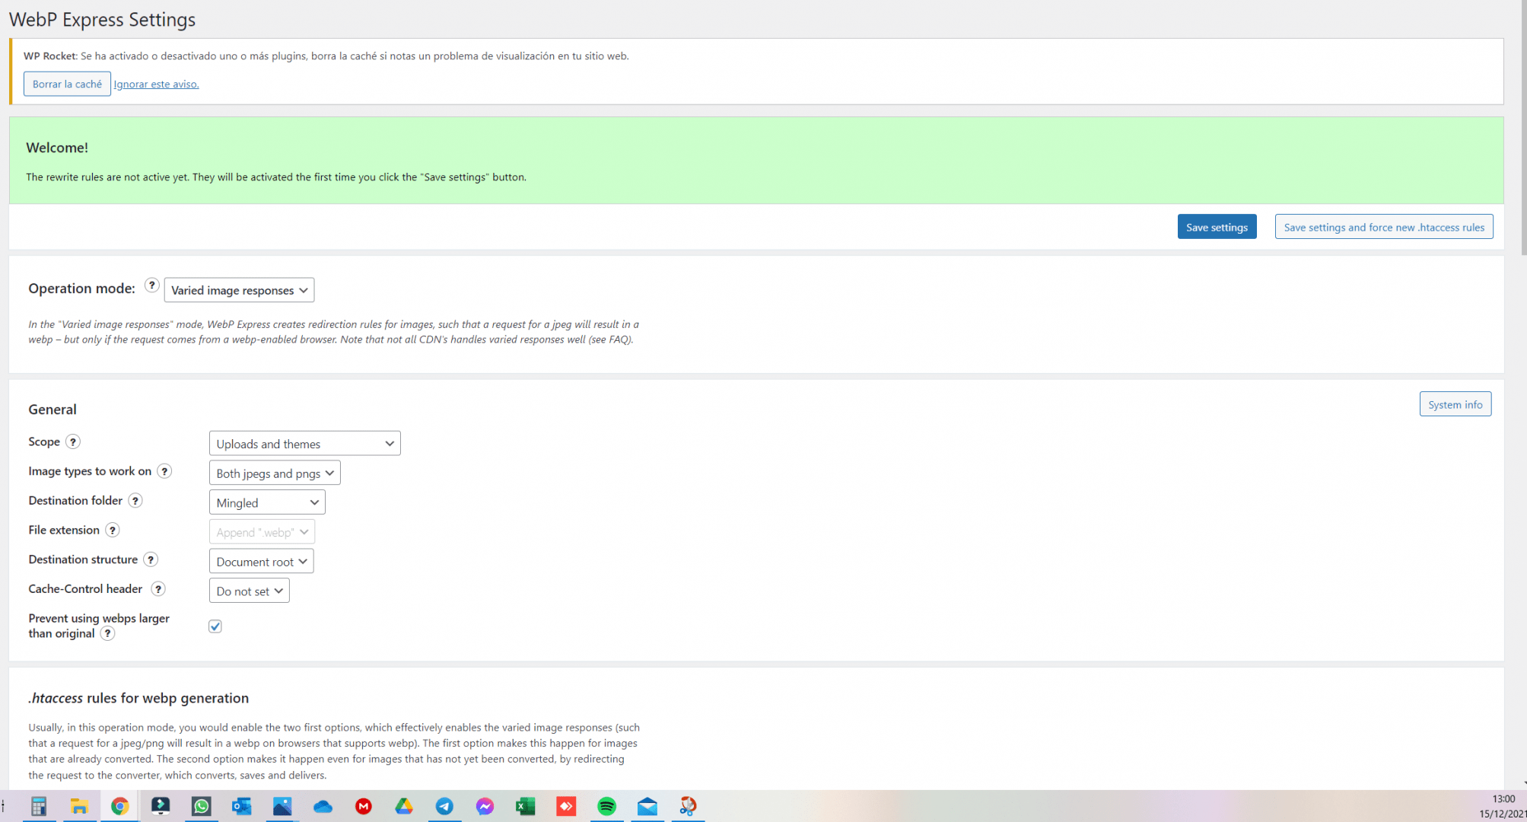
Task: Open the Scope dropdown showing Uploads and themes
Action: (304, 443)
